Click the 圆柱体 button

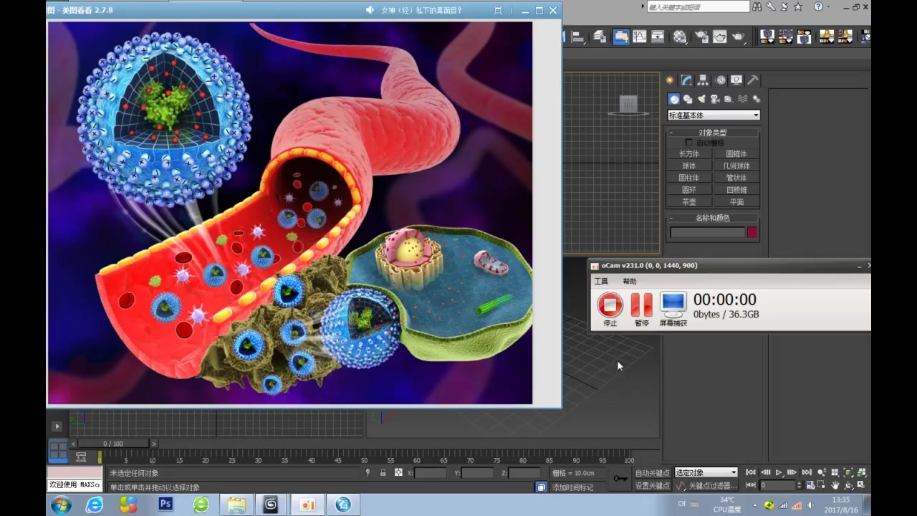tap(689, 178)
